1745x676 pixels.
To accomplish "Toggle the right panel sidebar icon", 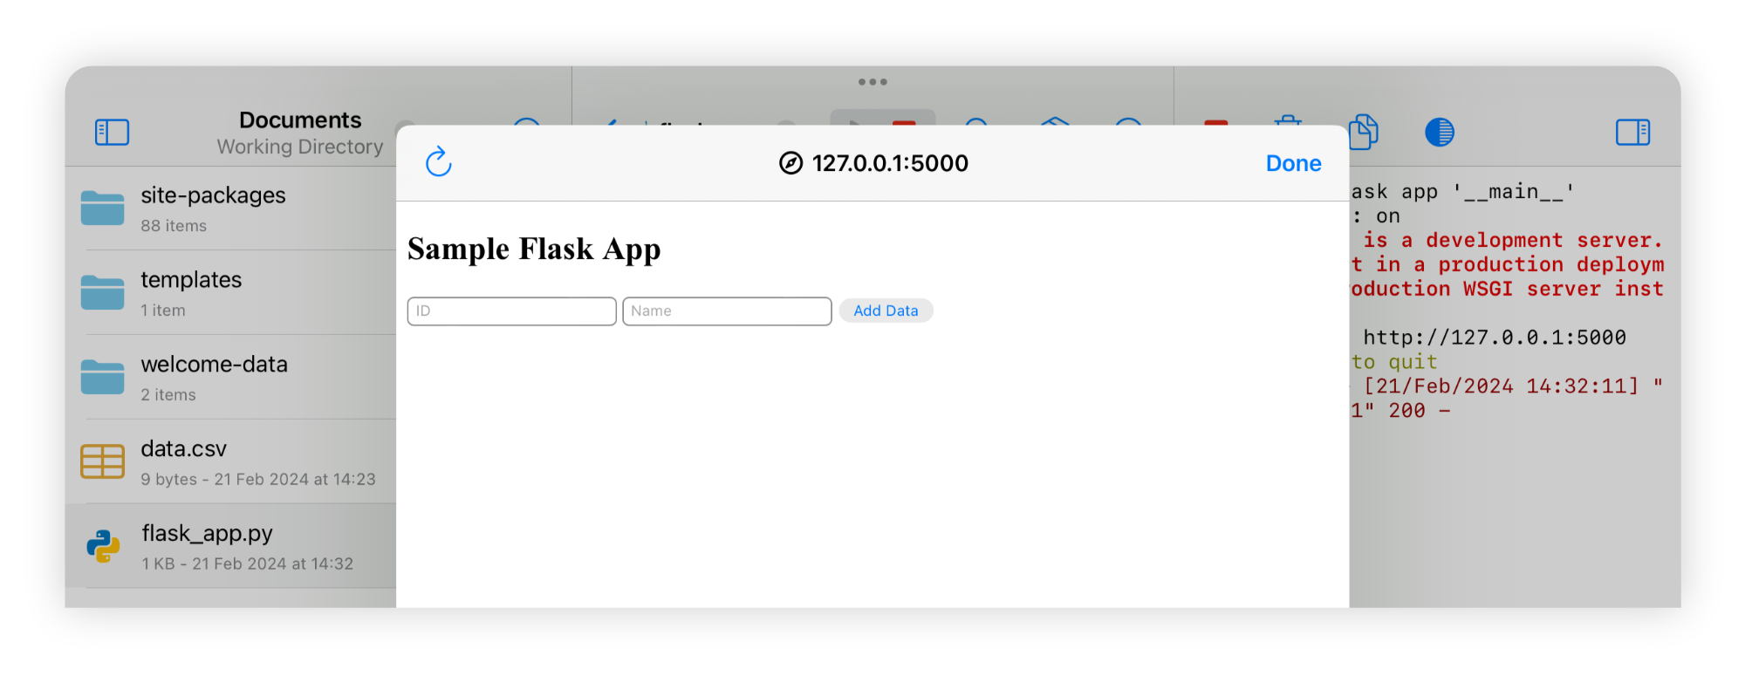I will (x=1632, y=133).
